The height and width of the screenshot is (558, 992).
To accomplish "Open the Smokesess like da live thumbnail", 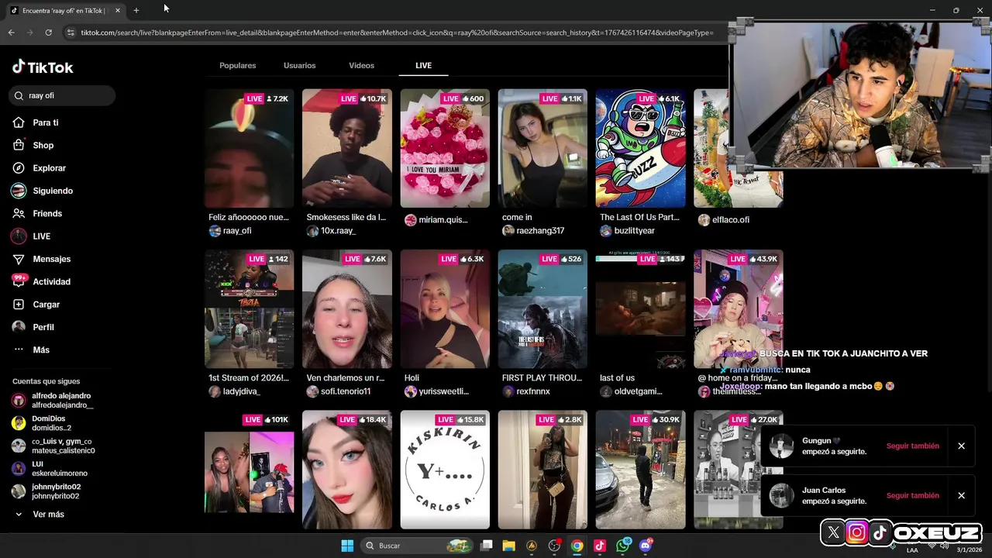I will (x=347, y=148).
